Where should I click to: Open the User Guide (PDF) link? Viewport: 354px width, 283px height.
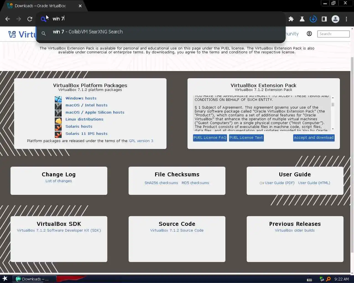tap(280, 183)
